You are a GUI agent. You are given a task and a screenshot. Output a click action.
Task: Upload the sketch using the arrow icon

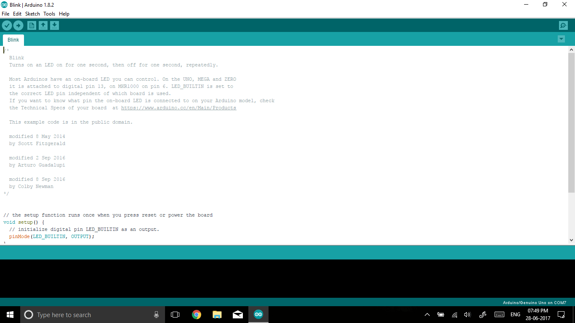[x=18, y=25]
